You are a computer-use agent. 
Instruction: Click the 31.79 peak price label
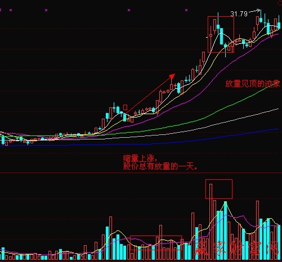click(x=239, y=13)
